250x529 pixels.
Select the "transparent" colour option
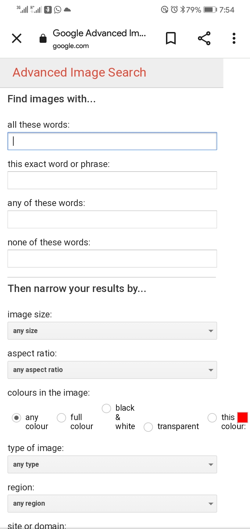(148, 427)
